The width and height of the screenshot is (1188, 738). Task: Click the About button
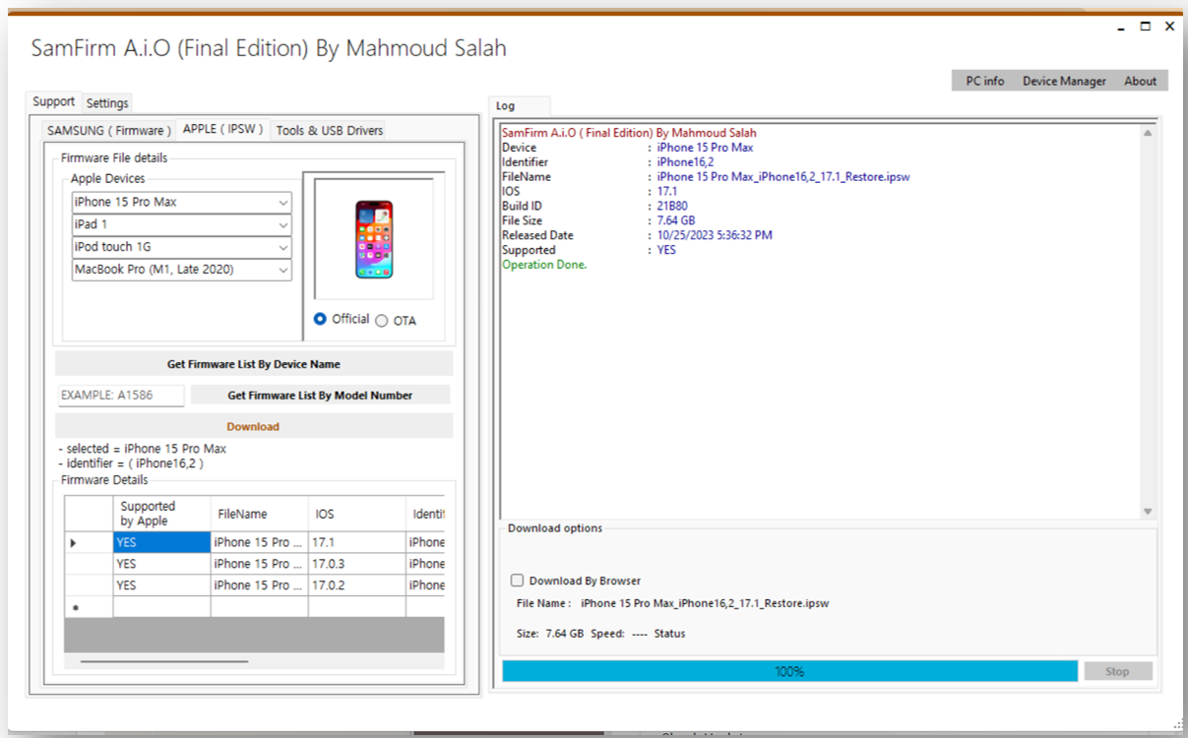pyautogui.click(x=1141, y=82)
